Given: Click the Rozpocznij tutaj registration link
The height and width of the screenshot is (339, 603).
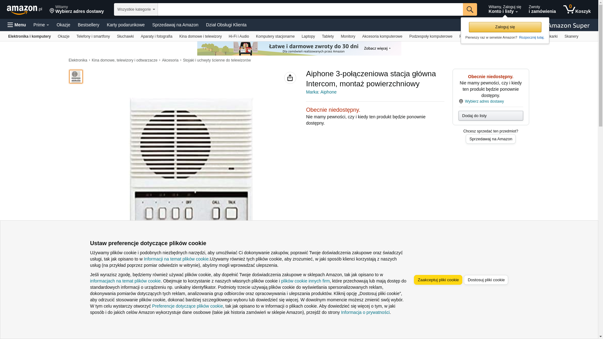Looking at the screenshot, I should click(x=531, y=37).
